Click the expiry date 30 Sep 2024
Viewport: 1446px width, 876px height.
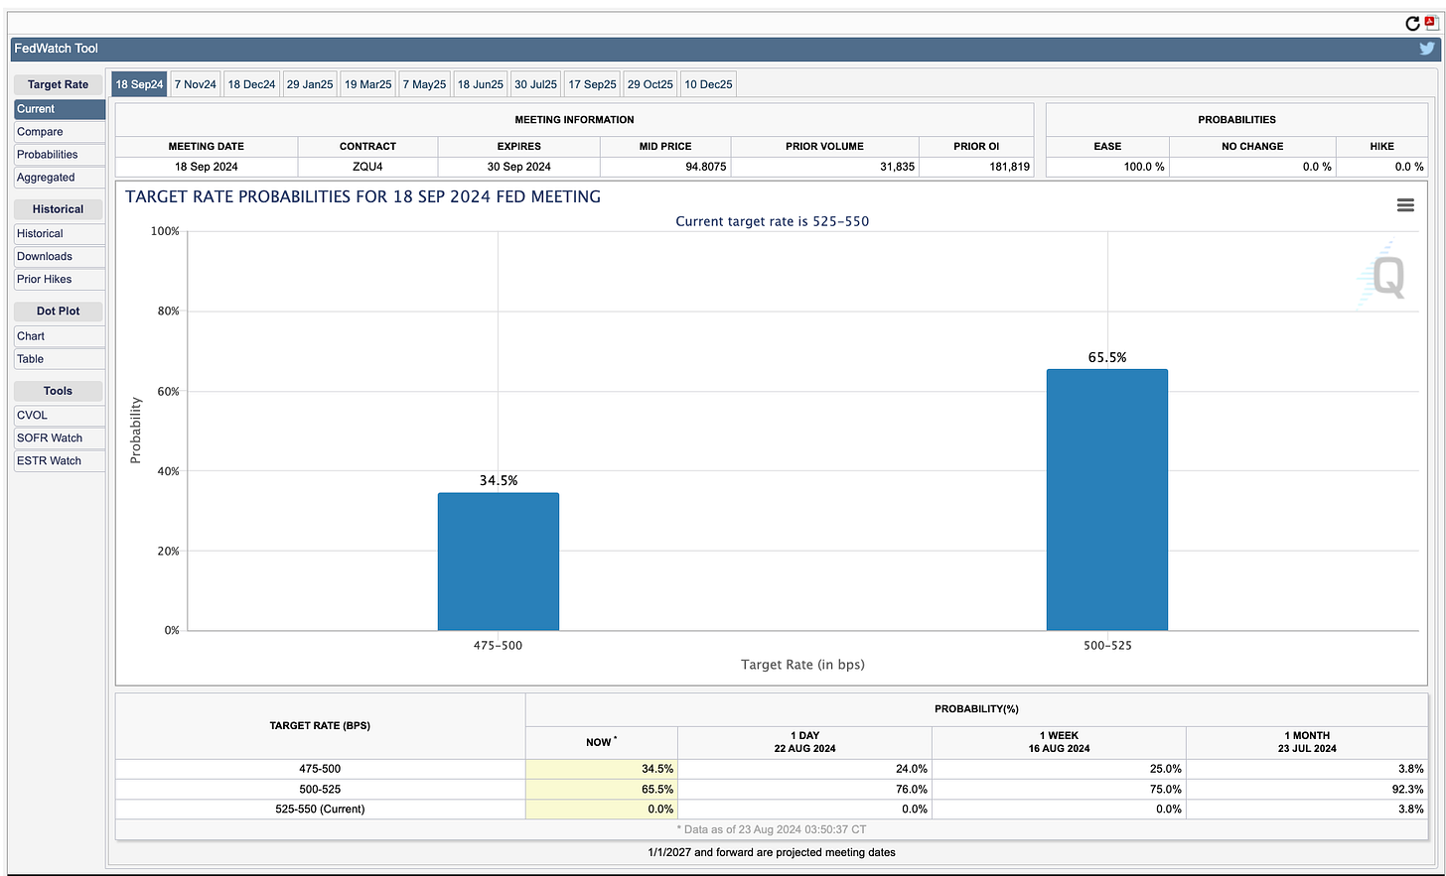pos(518,167)
